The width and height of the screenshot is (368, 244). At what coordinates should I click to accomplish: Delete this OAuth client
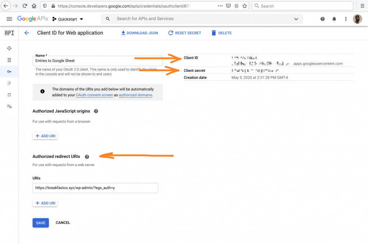click(221, 33)
